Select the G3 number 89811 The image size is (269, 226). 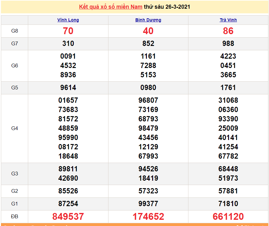click(68, 169)
